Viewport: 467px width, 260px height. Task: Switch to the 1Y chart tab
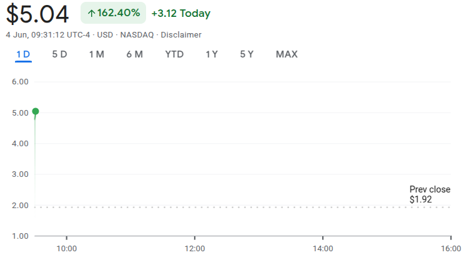212,54
